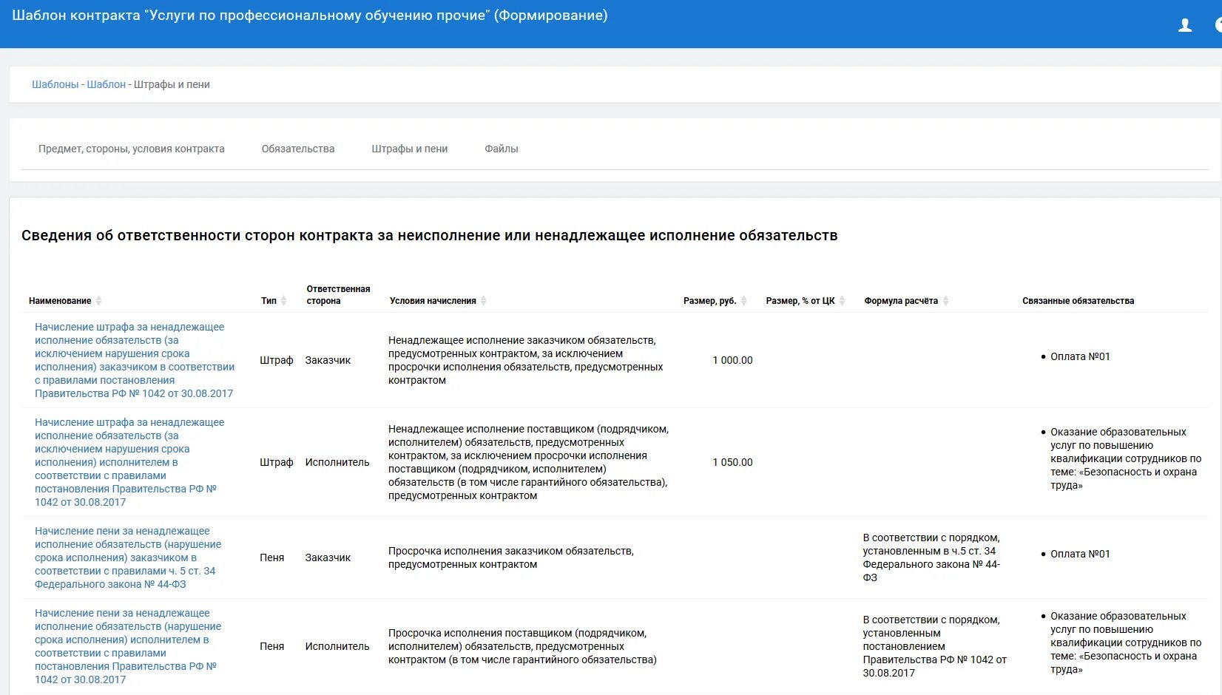The image size is (1222, 695).
Task: Click linked obligation in исполнитель штраф row
Action: [x=1126, y=458]
